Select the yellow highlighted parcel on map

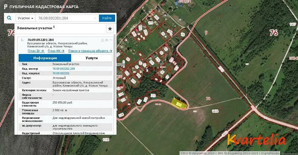tap(179, 104)
